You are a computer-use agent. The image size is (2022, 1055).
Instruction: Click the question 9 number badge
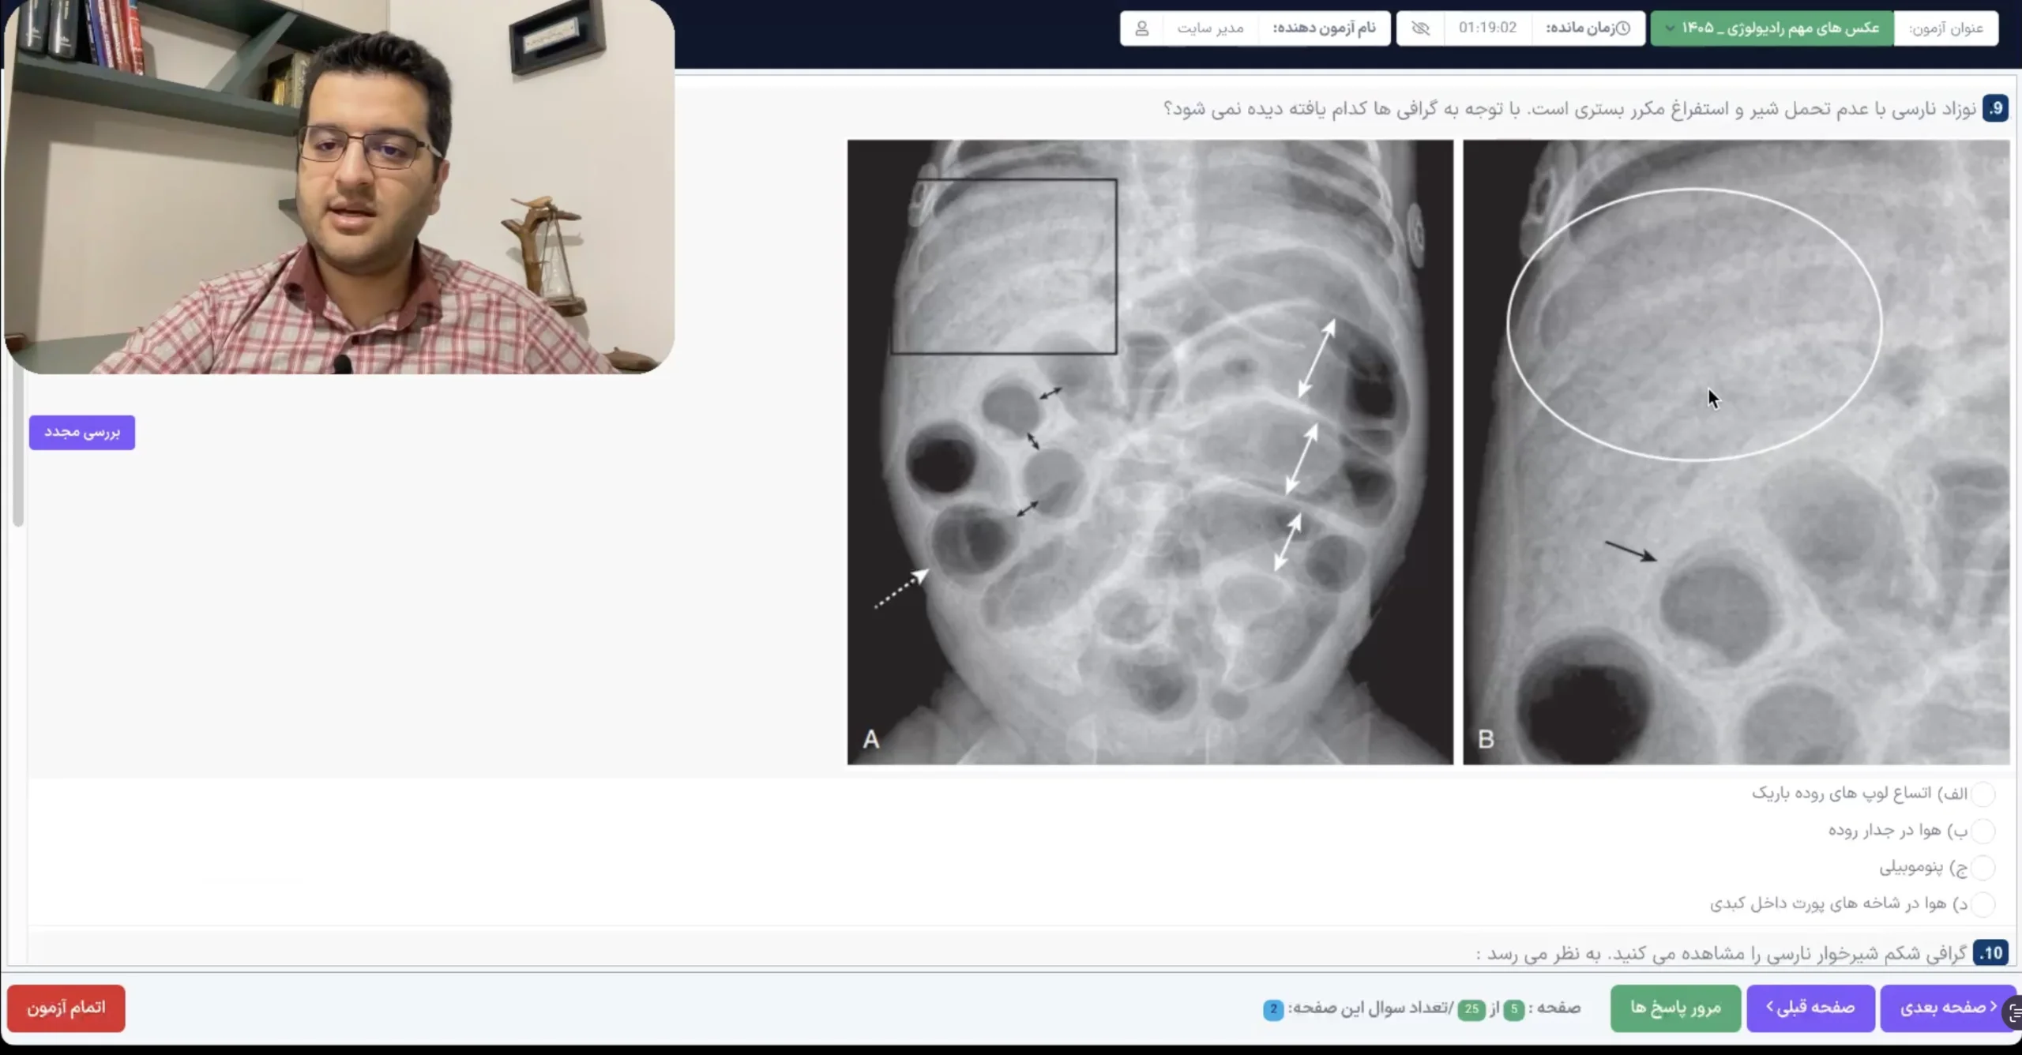coord(1995,108)
